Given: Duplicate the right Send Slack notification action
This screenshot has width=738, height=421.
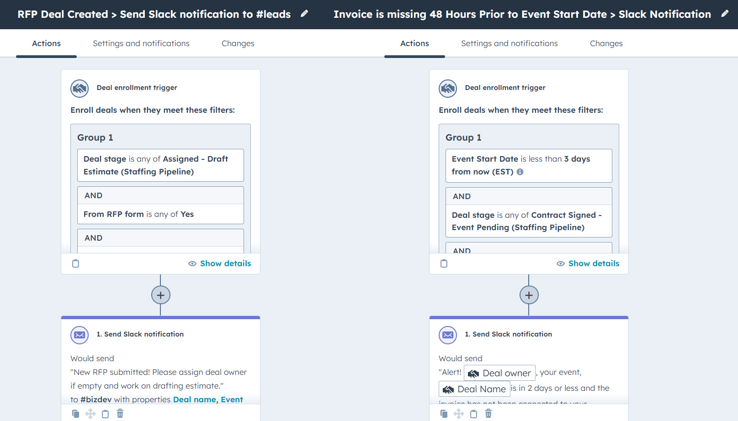Looking at the screenshot, I should pyautogui.click(x=444, y=414).
